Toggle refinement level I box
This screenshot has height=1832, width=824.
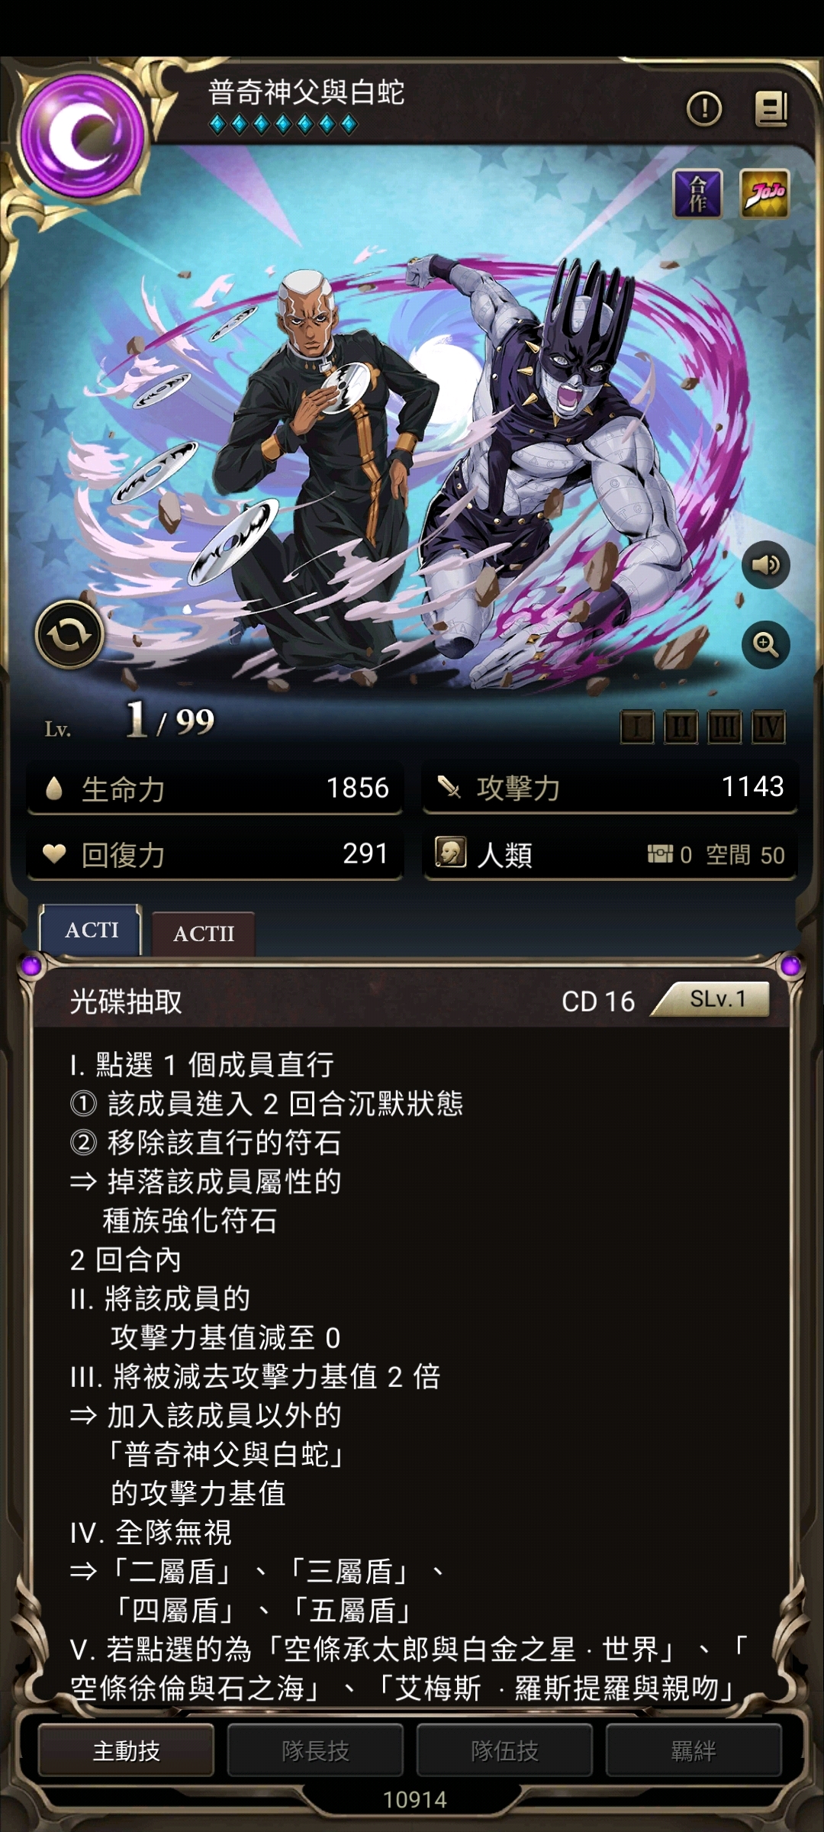pos(637,727)
